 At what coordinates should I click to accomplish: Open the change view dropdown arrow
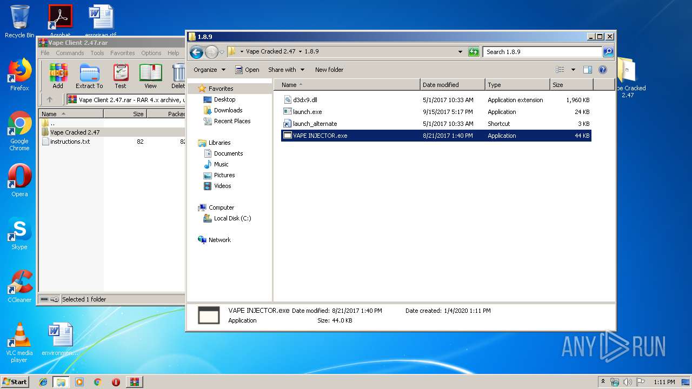(573, 70)
